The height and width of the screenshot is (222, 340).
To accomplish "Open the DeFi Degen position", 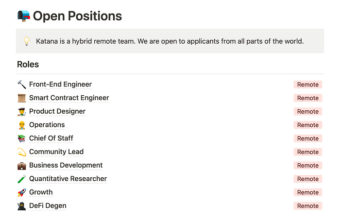I will click(48, 205).
